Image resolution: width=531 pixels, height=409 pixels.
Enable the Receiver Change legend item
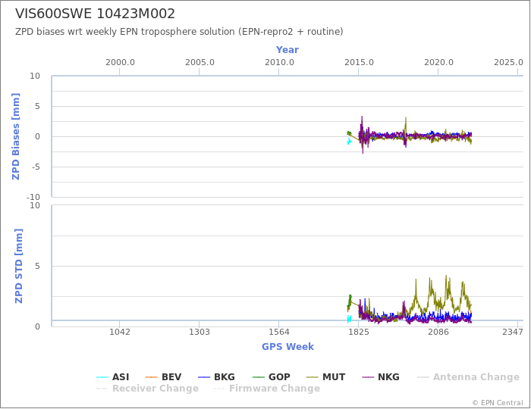147,389
